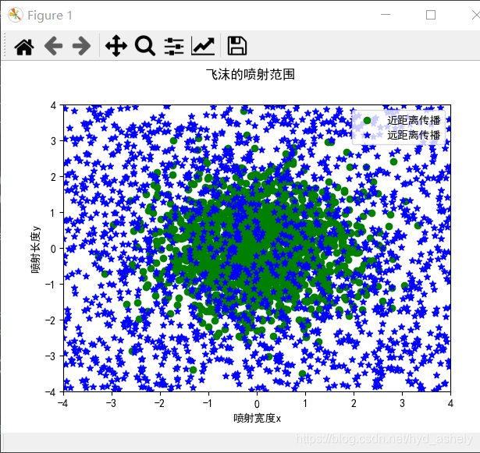
Task: Save the figure with the disk icon
Action: pos(237,46)
